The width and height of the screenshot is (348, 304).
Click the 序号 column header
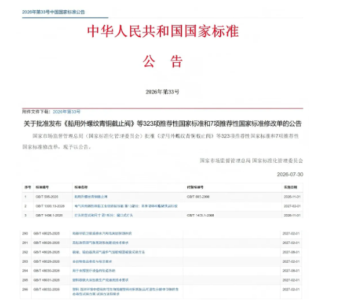pos(28,187)
